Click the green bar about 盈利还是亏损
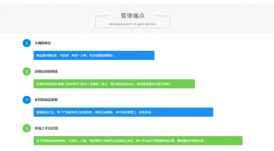The height and width of the screenshot is (151, 274). point(114,84)
